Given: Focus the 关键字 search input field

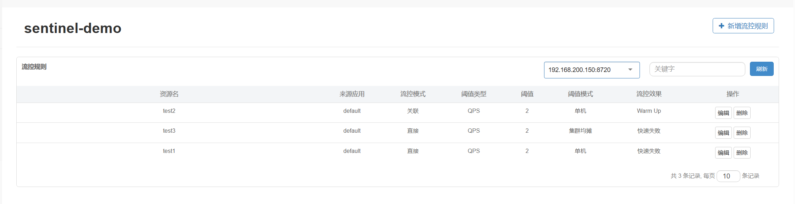Looking at the screenshot, I should [697, 69].
